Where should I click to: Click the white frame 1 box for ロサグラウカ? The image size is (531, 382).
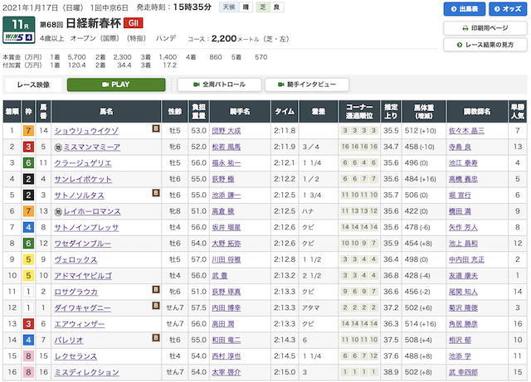tap(28, 292)
